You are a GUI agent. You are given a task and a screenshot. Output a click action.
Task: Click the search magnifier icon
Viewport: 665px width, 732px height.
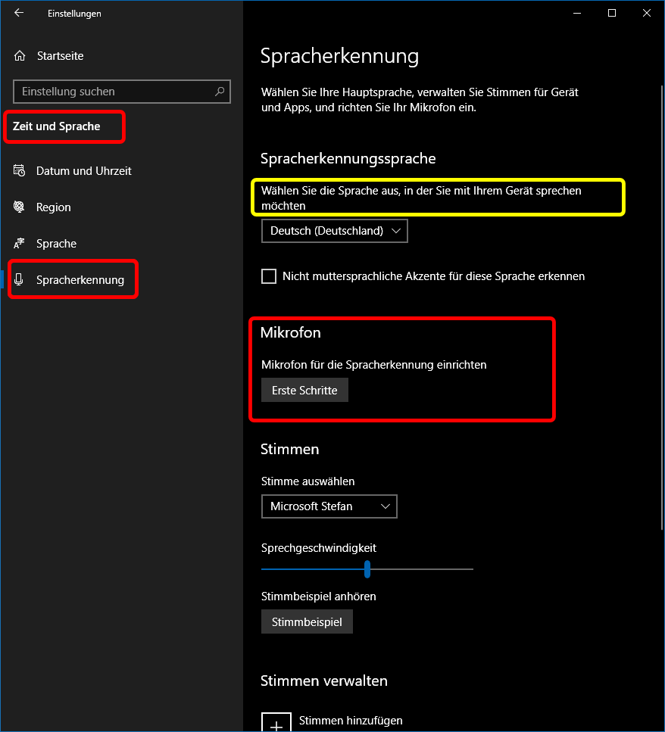click(x=220, y=92)
